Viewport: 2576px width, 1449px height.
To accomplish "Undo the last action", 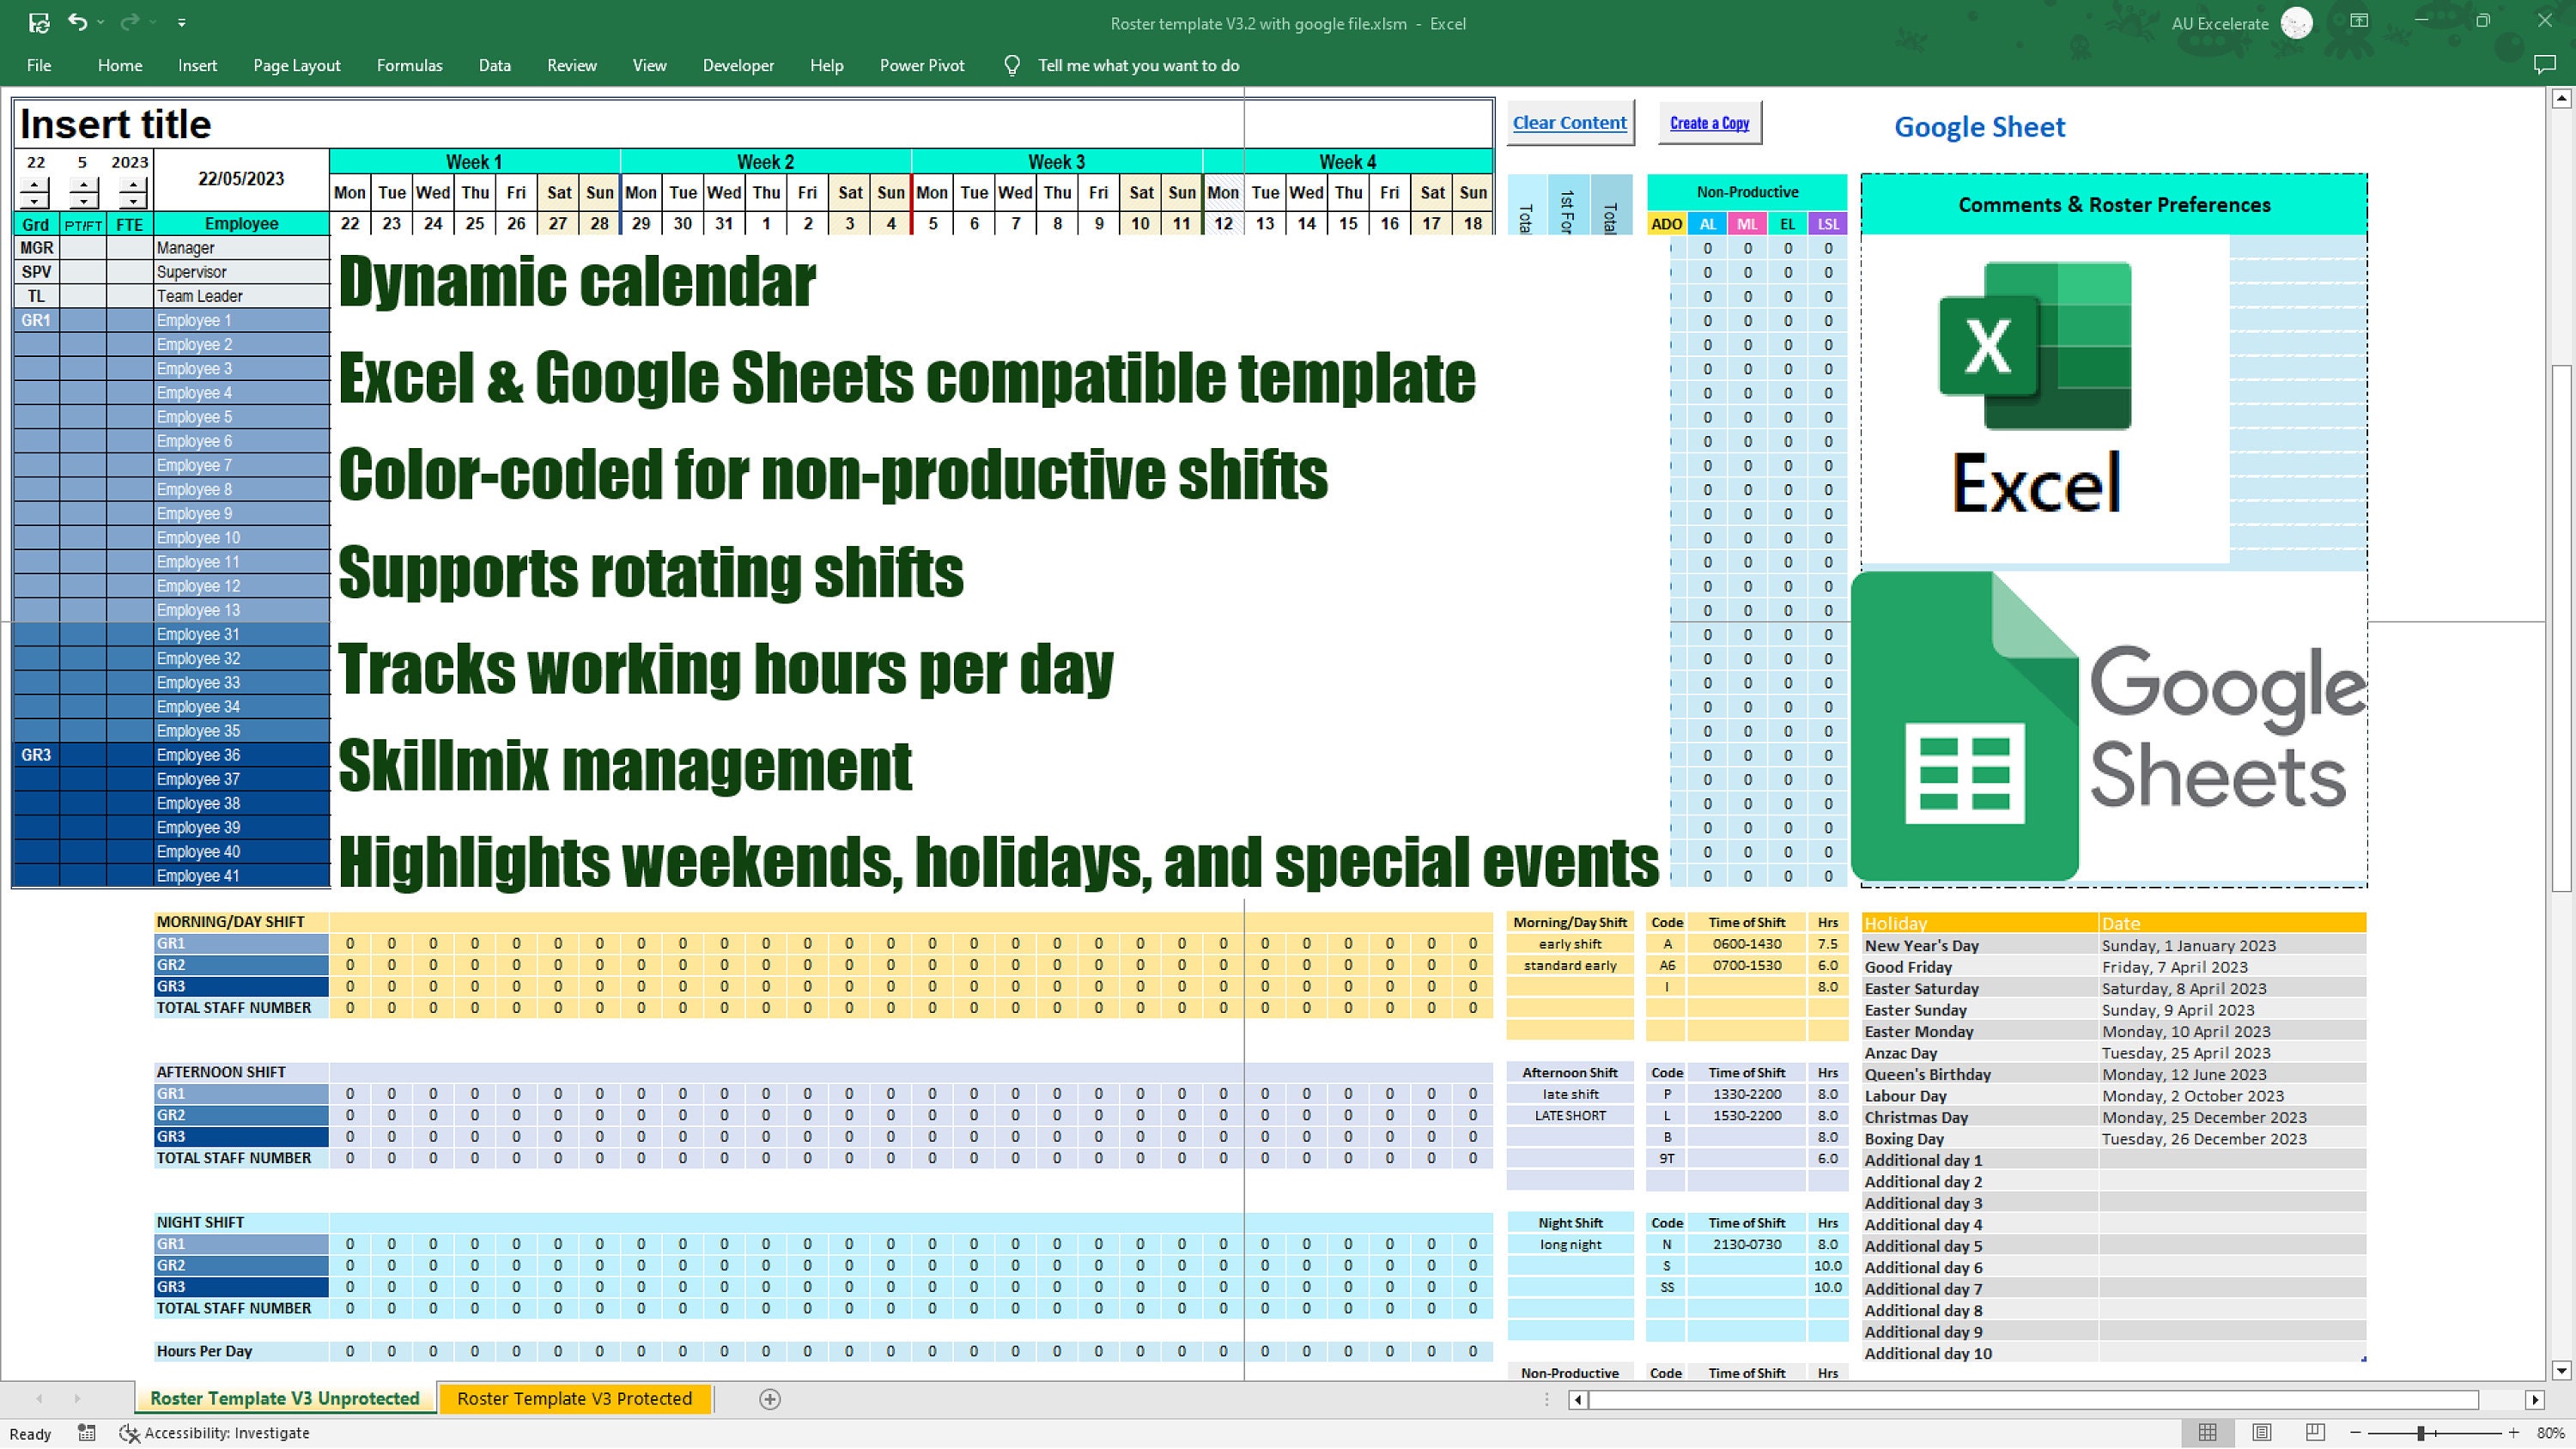I will coord(78,22).
